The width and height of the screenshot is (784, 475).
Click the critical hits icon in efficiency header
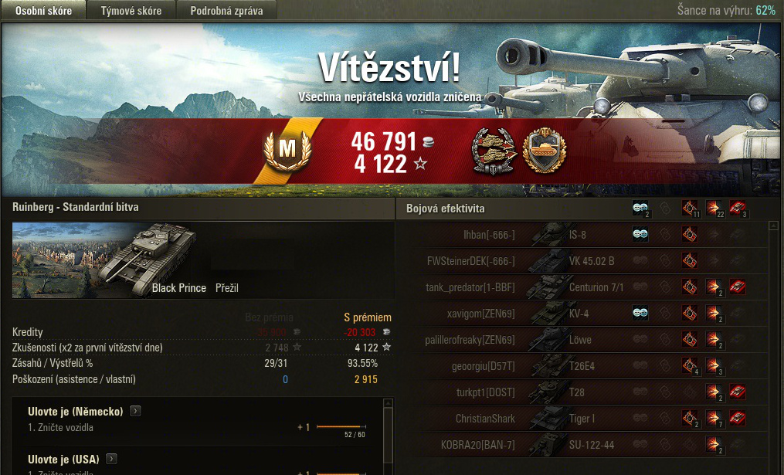click(x=690, y=208)
